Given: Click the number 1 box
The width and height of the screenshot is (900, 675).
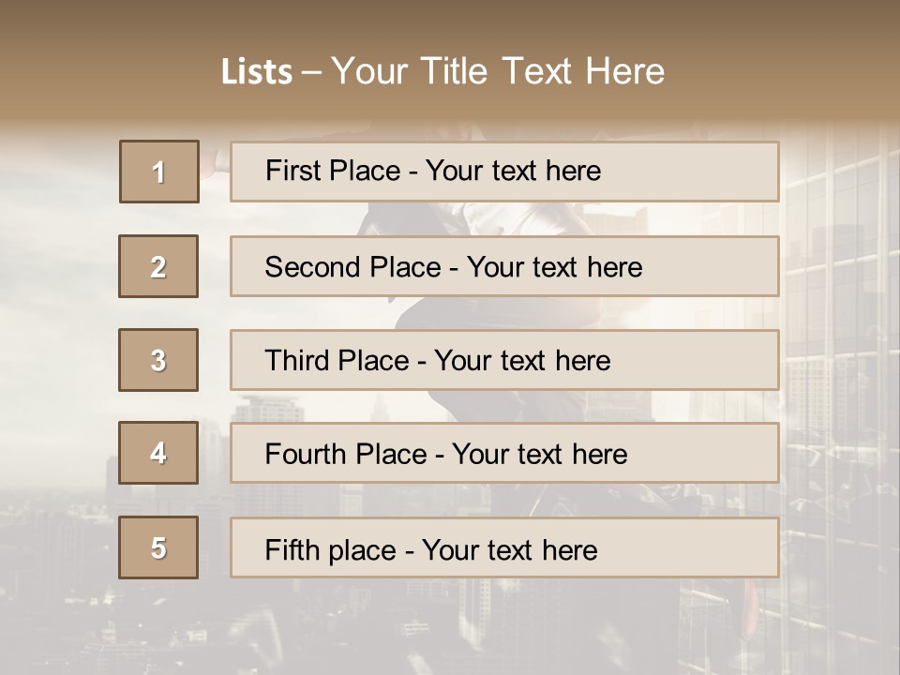Looking at the screenshot, I should pyautogui.click(x=159, y=172).
